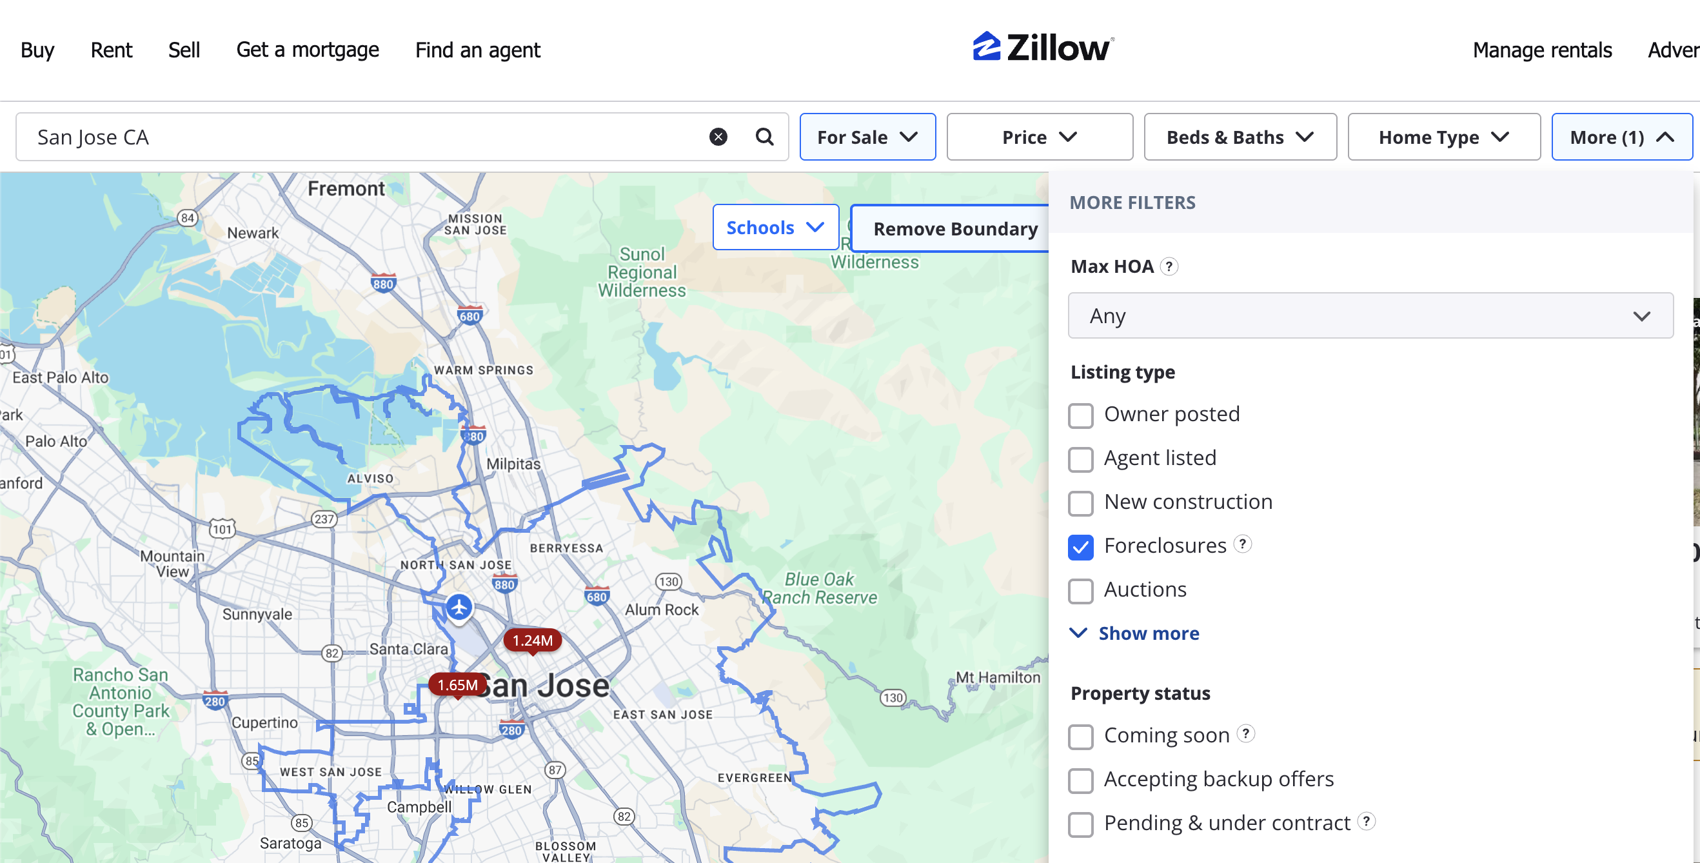Uncheck the Foreclosures checkbox

(1081, 547)
